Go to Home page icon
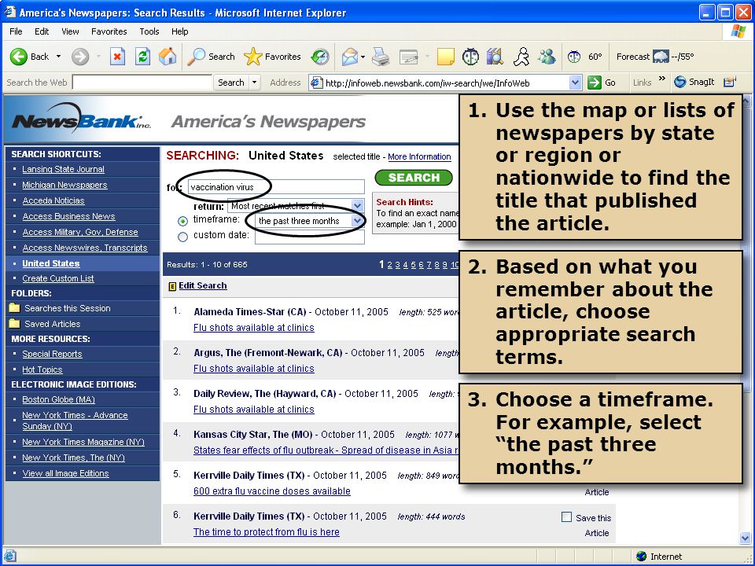 click(x=168, y=57)
